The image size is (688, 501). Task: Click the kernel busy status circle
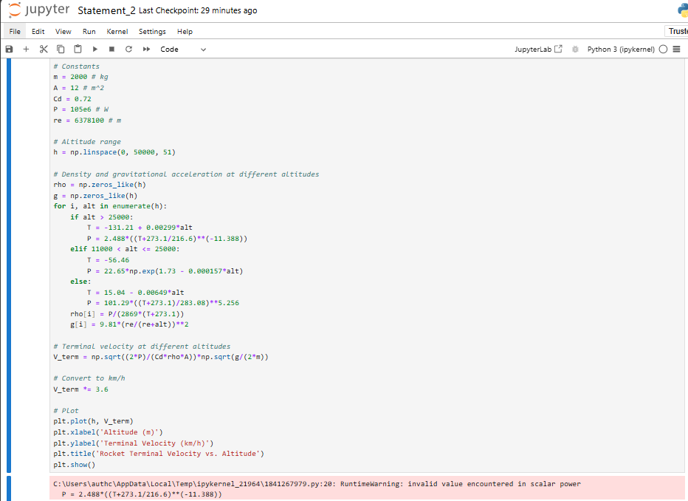[662, 49]
